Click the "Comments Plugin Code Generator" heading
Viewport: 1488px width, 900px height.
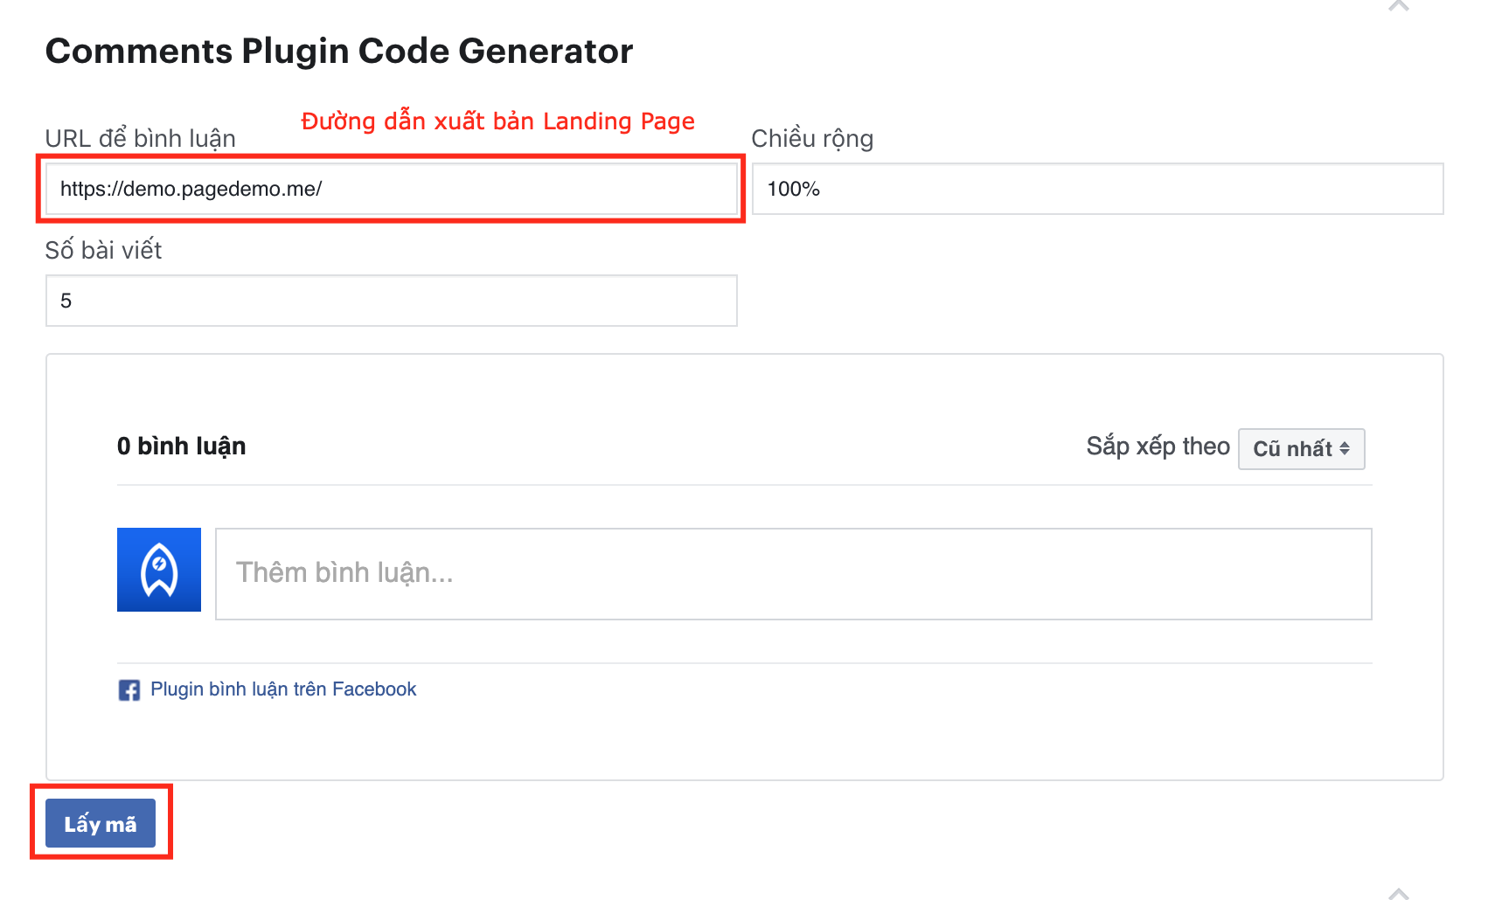(339, 52)
